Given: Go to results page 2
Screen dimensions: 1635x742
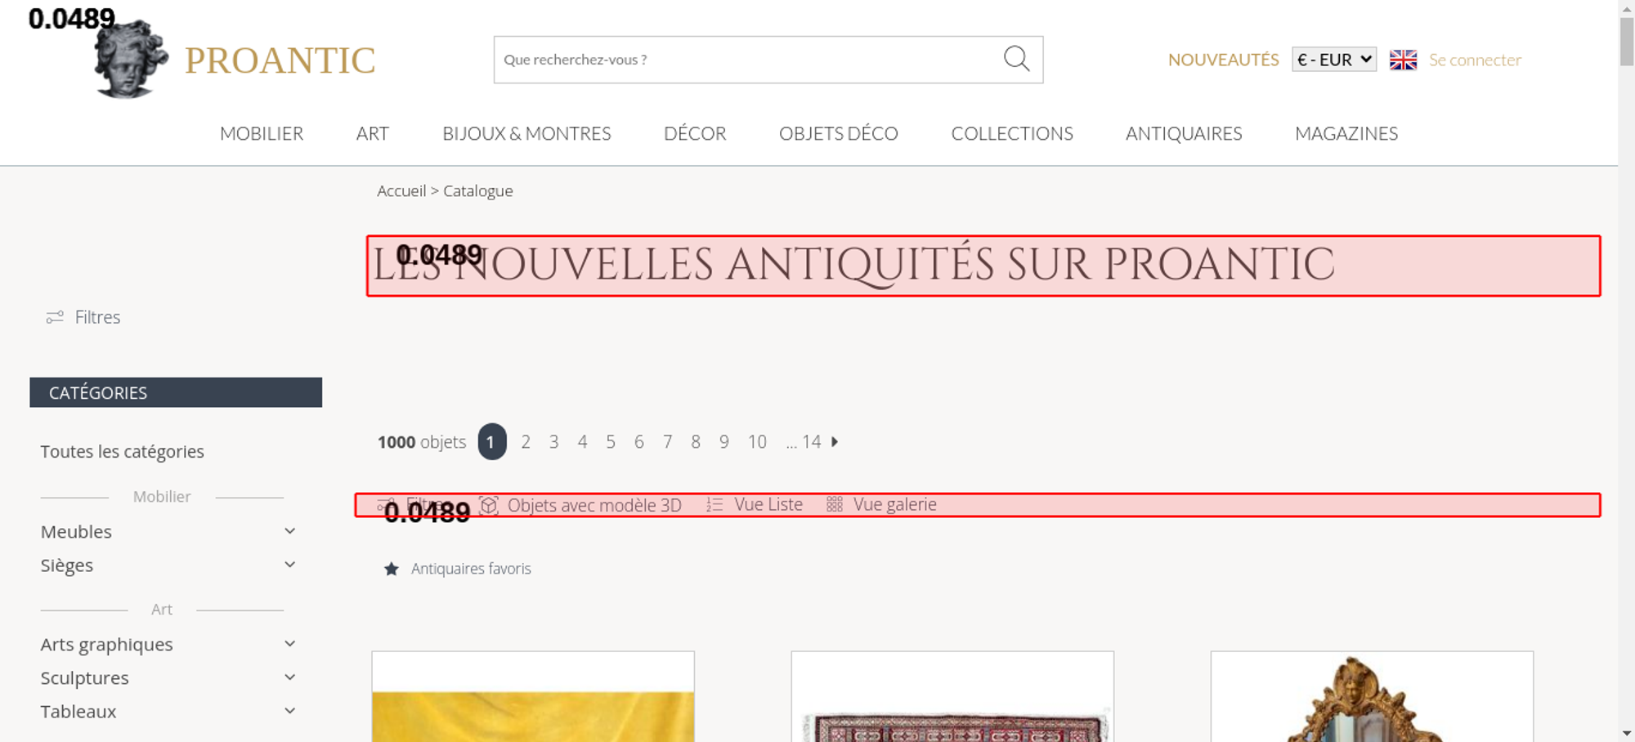Looking at the screenshot, I should tap(526, 442).
